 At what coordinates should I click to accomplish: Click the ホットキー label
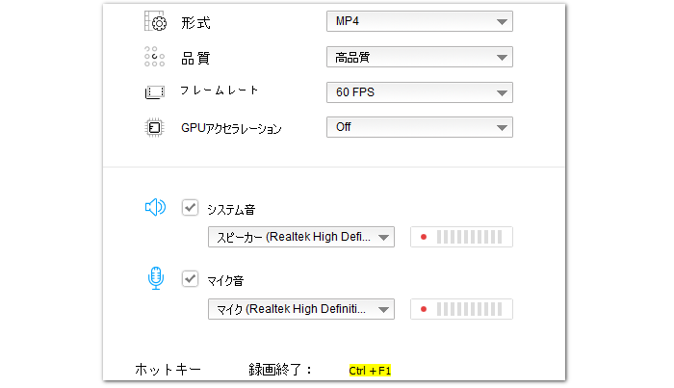(x=168, y=370)
